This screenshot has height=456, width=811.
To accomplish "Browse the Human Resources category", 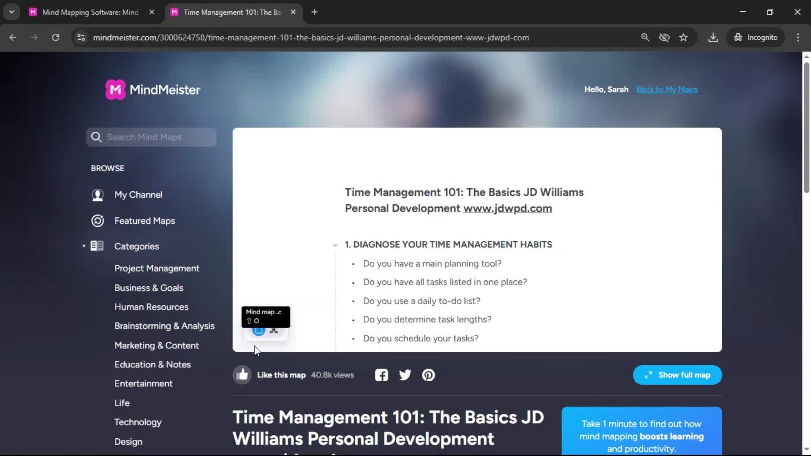I will point(151,307).
